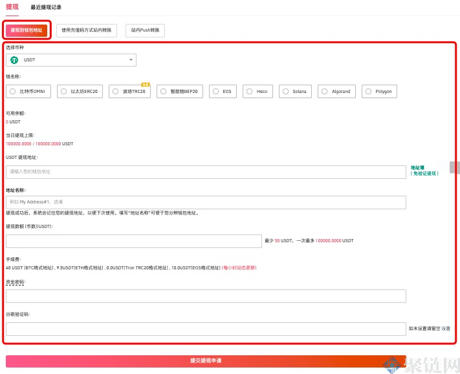
Task: Click the 每小时动态更新 fee note
Action: (239, 267)
